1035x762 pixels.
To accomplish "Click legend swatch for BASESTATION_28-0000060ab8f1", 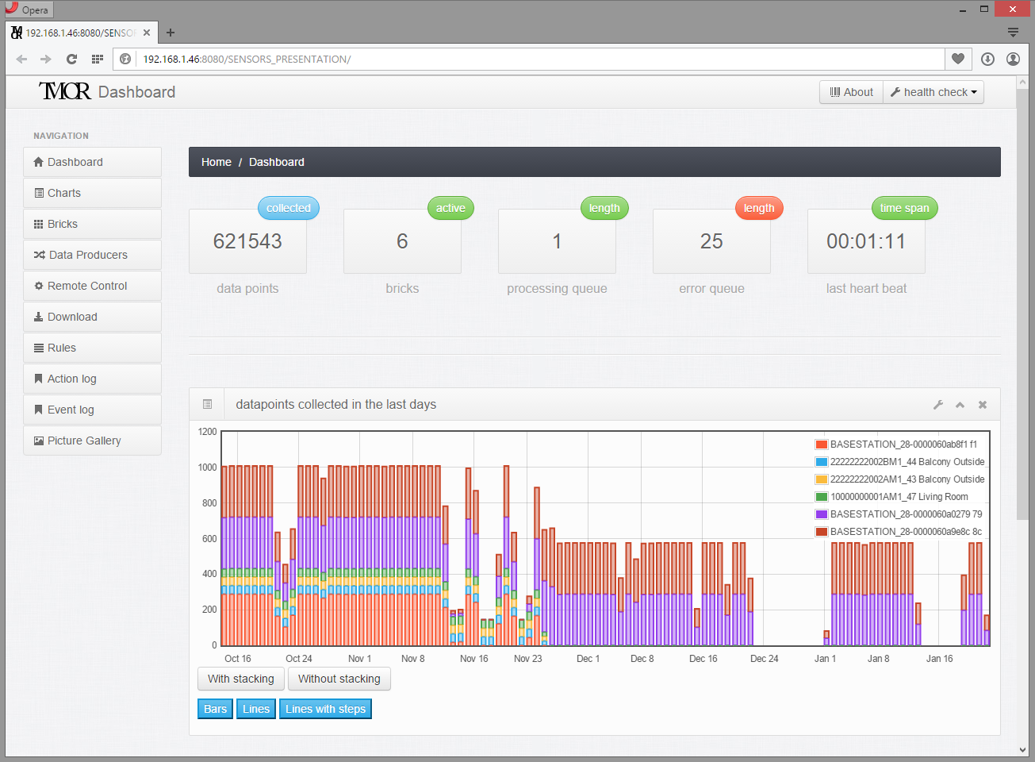I will 822,444.
